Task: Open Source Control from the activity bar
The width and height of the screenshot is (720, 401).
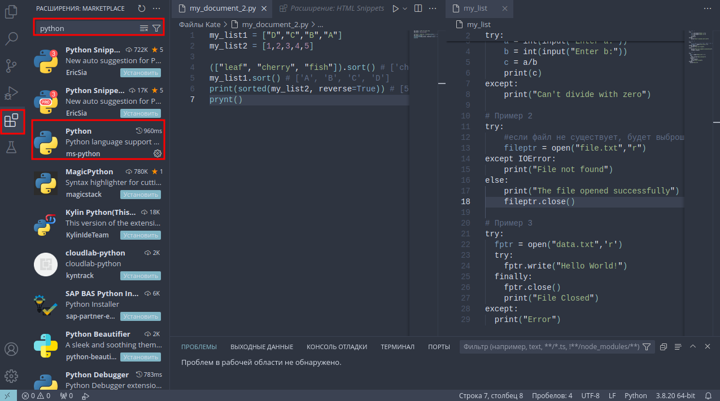Action: (11, 66)
